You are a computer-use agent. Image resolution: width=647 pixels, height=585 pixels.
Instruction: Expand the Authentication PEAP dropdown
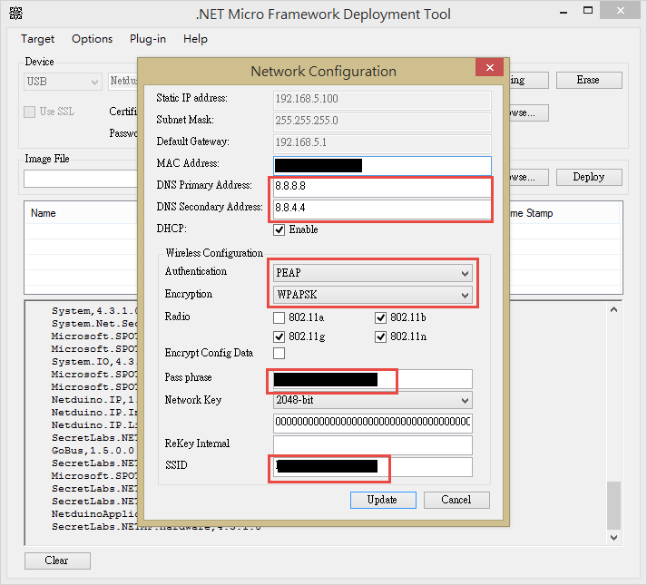click(373, 273)
